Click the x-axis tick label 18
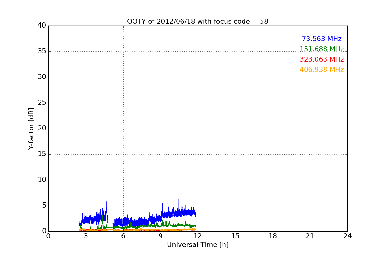This screenshot has height=257, width=386. tap(273, 236)
